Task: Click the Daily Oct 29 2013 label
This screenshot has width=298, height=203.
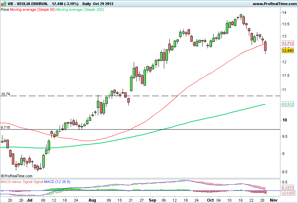Action: coord(98,4)
